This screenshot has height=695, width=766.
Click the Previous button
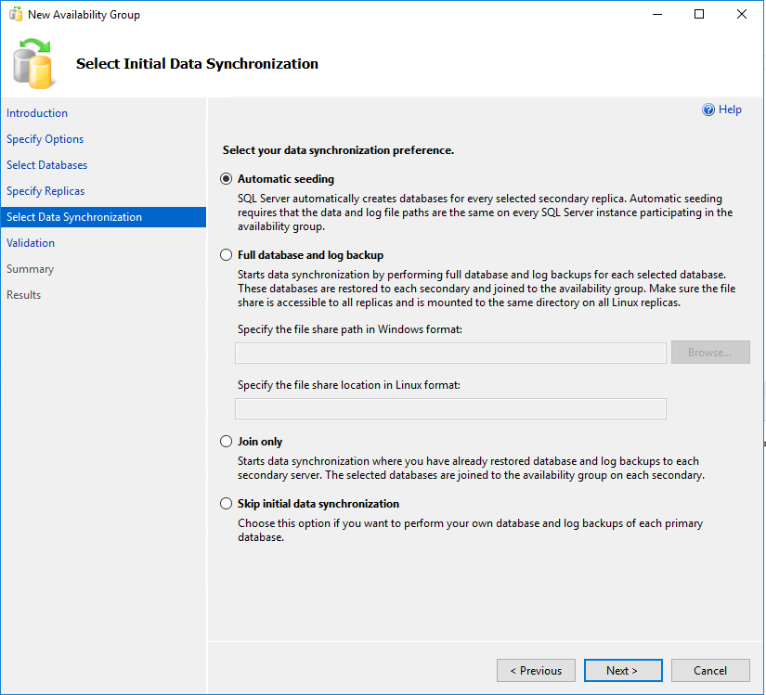(x=536, y=671)
